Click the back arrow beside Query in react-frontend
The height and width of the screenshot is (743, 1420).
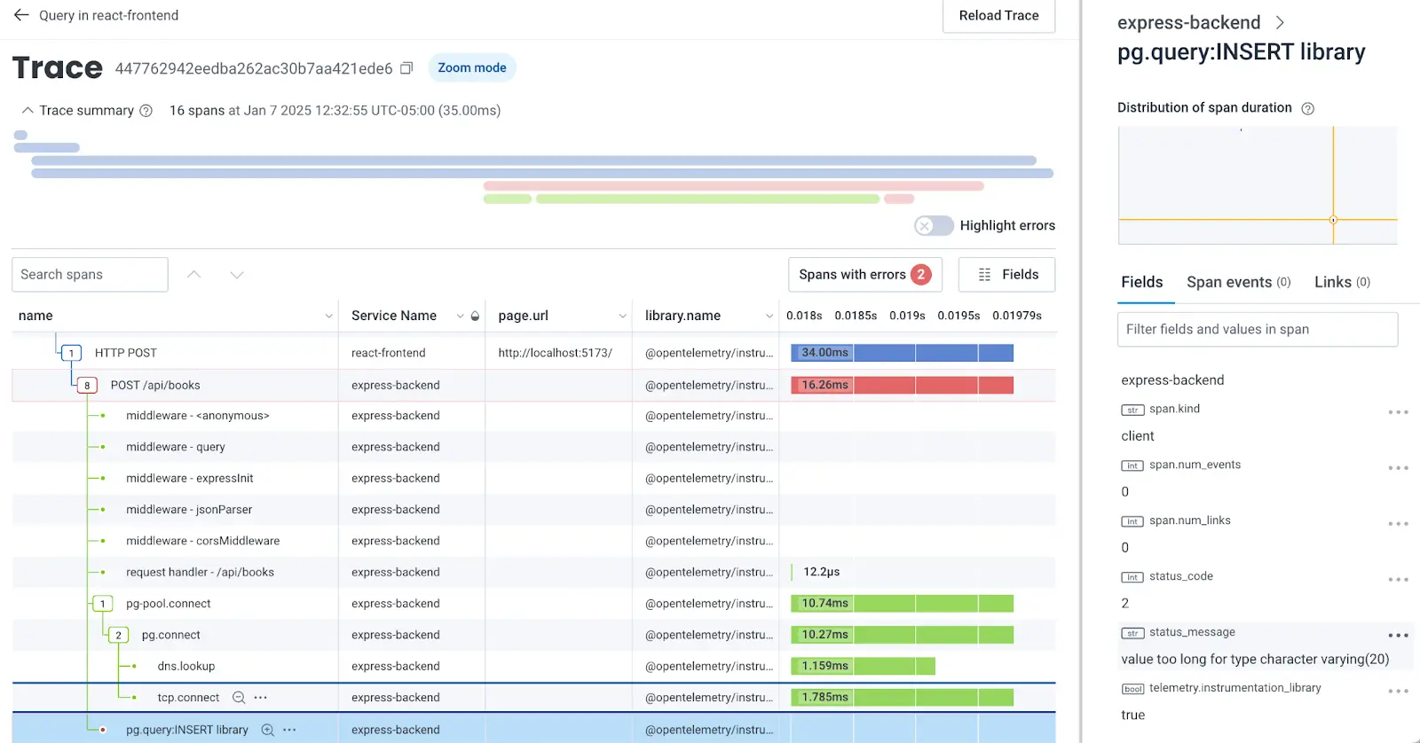pyautogui.click(x=21, y=15)
